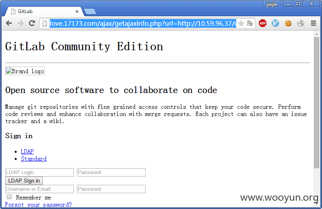Open the Chrome hamburger menu
This screenshot has height=209, width=322.
313,23
